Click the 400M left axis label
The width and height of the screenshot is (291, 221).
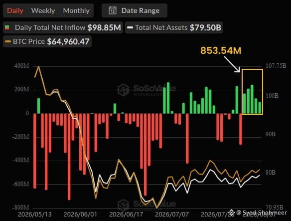click(22, 66)
